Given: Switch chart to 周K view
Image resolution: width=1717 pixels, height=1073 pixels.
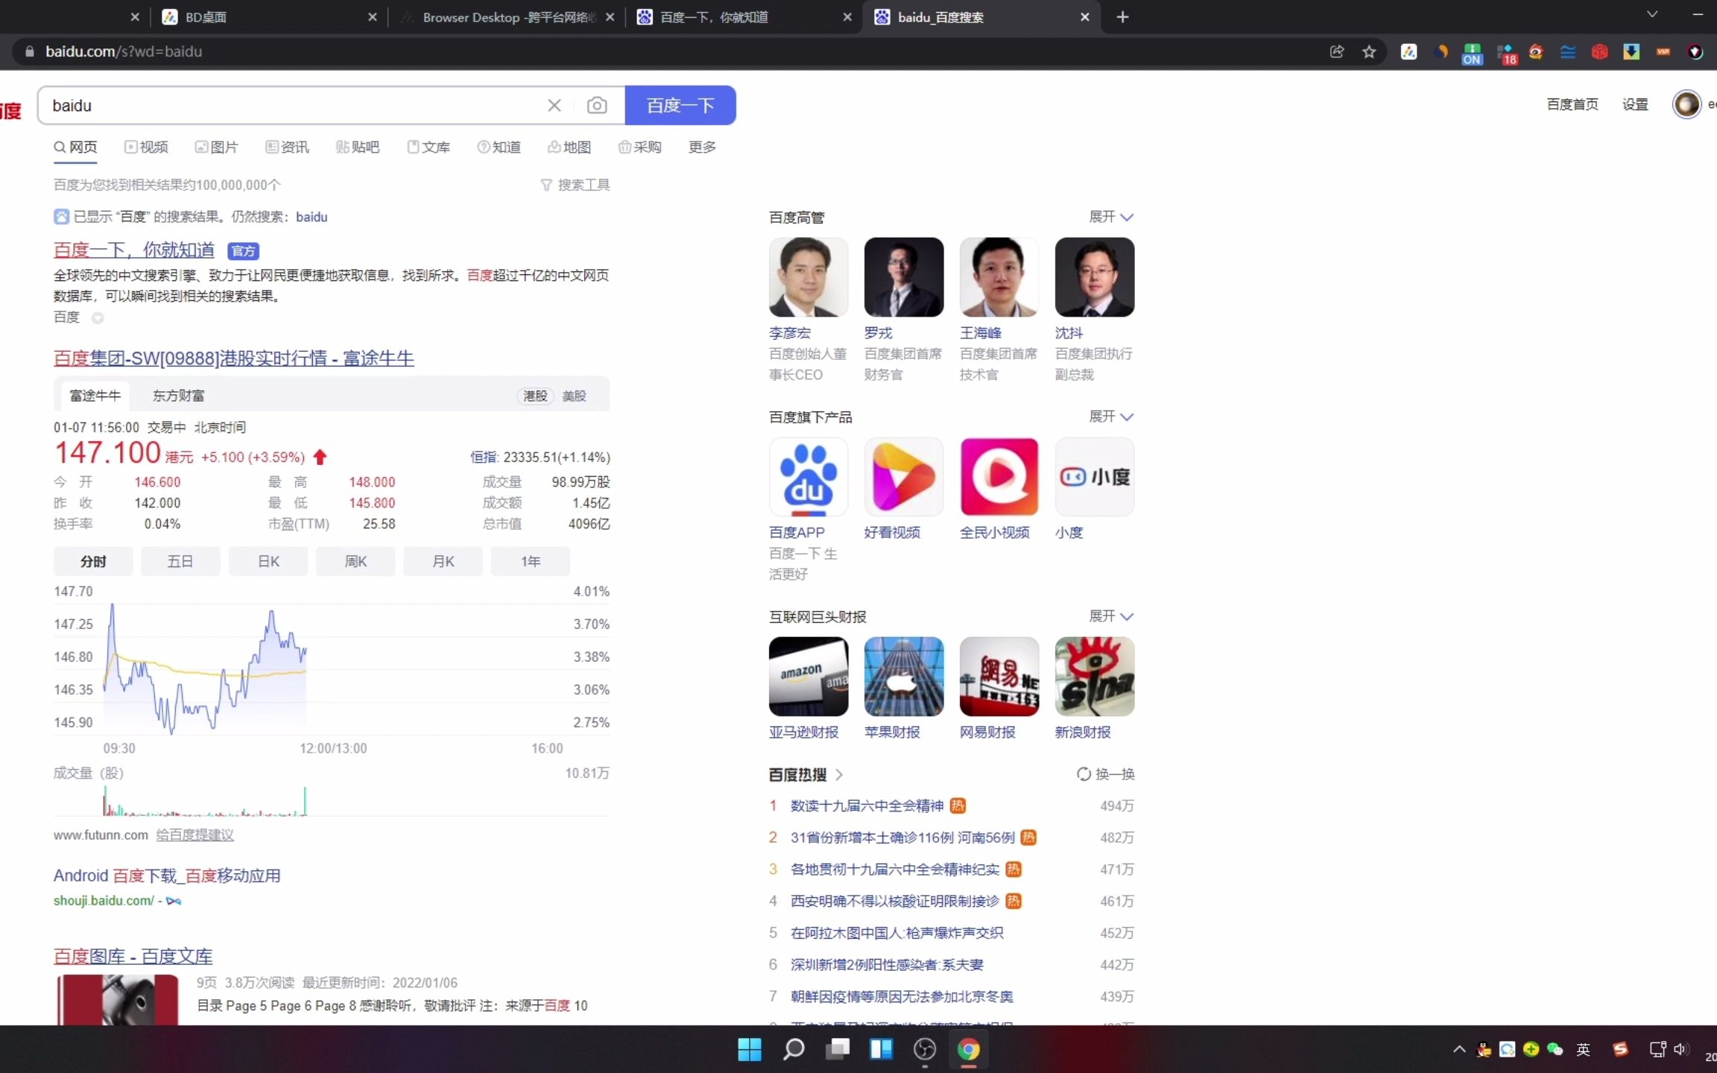Looking at the screenshot, I should (x=355, y=561).
